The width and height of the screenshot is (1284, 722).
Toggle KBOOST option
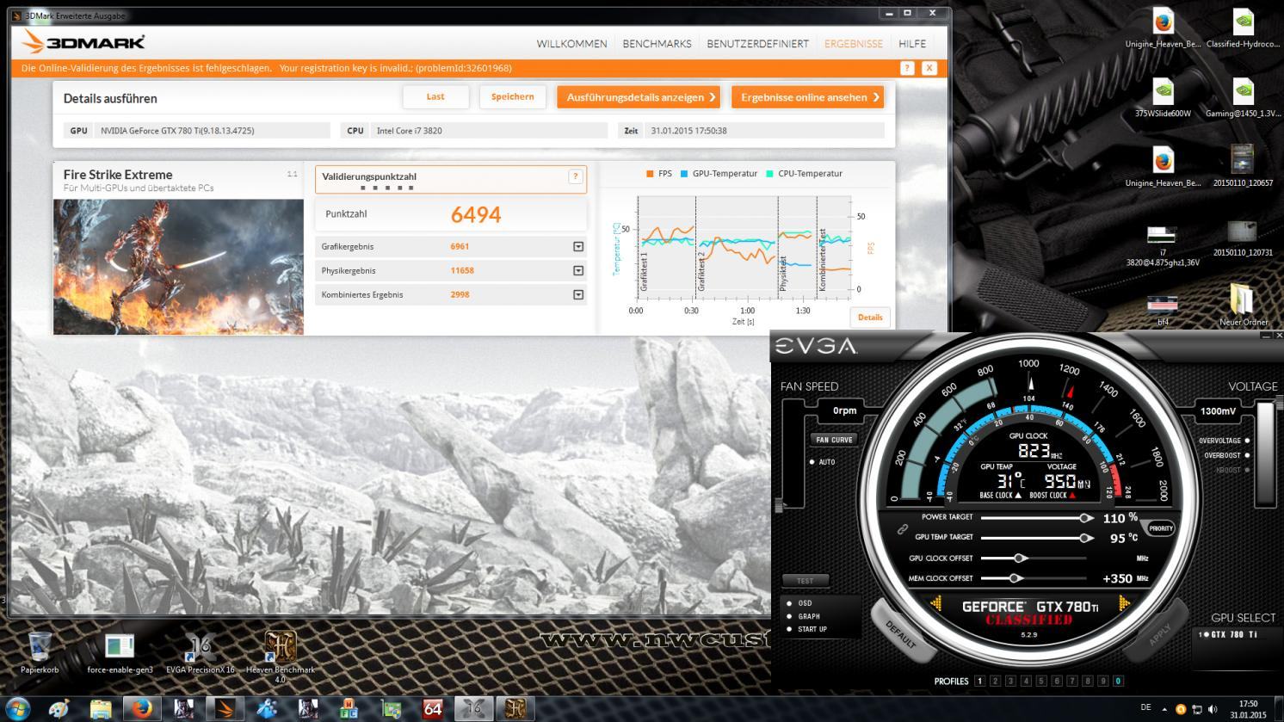(1232, 470)
